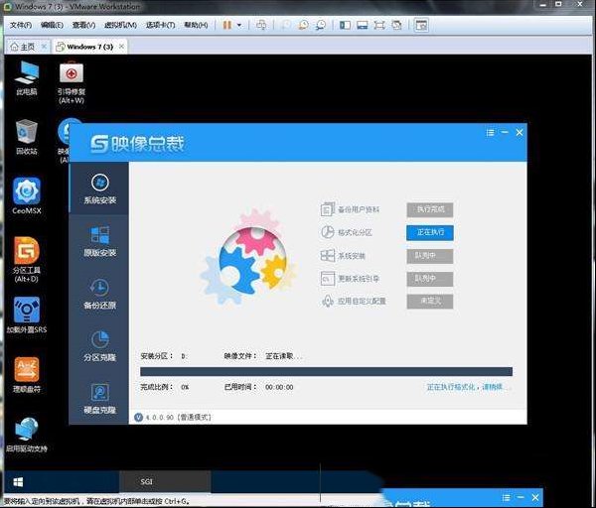
Task: Minimize the 映像总裁 window
Action: (x=505, y=133)
